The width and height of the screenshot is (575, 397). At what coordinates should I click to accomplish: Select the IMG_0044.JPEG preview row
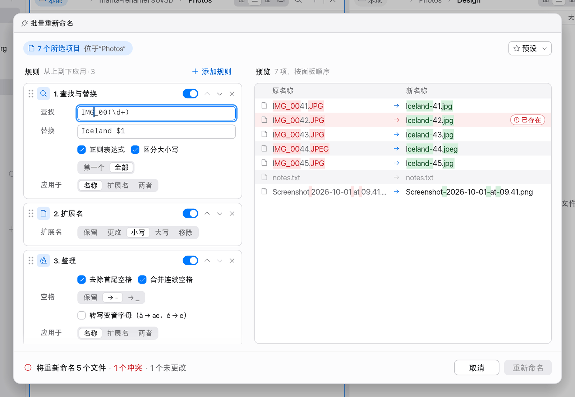(403, 149)
